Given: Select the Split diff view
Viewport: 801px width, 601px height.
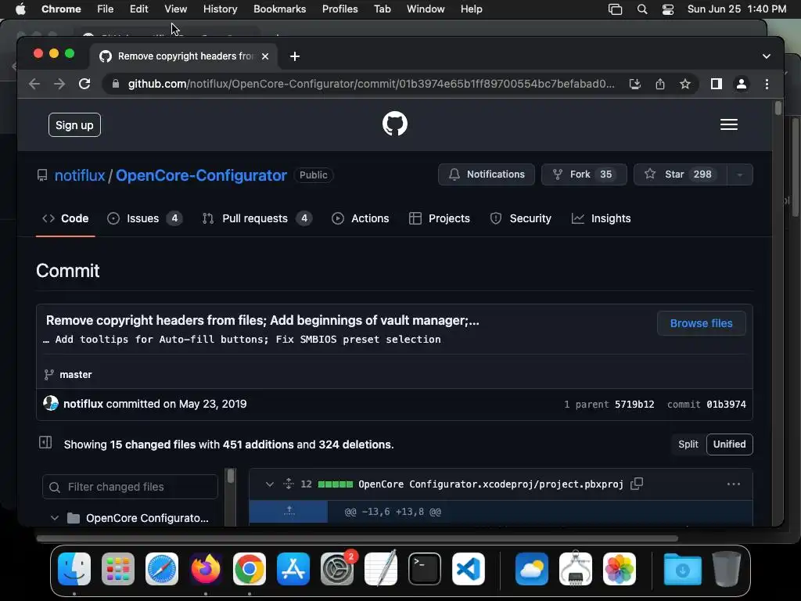Looking at the screenshot, I should 688,444.
